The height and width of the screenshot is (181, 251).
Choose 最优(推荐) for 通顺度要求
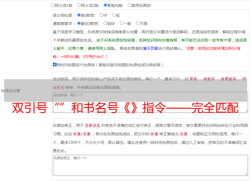(79, 23)
